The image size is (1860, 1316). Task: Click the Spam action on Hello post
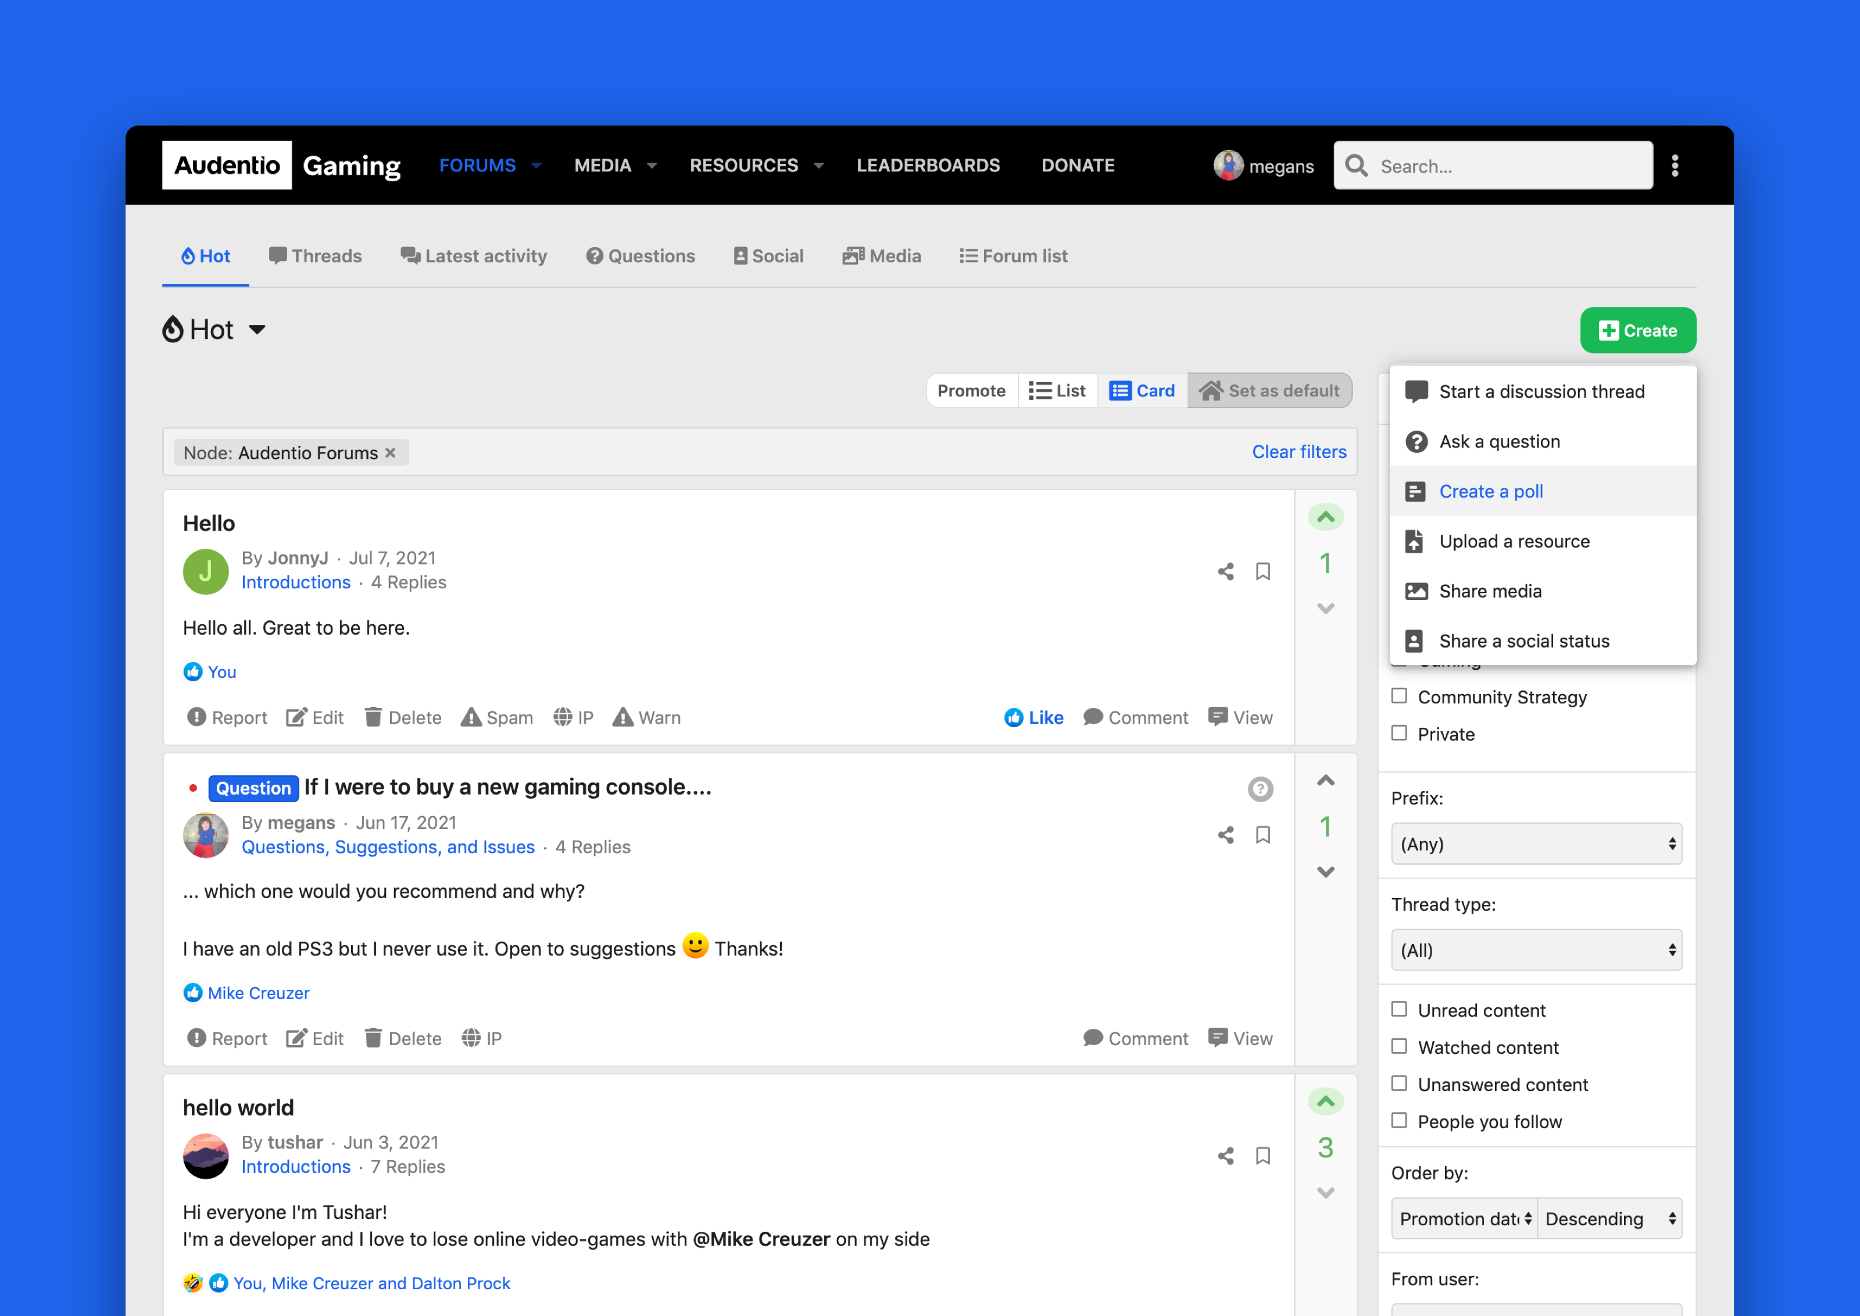coord(496,717)
